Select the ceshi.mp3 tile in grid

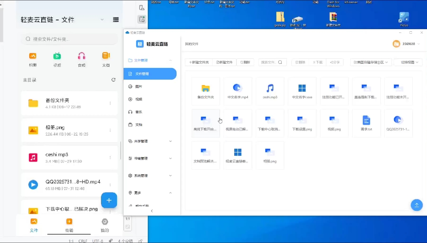[x=270, y=91]
